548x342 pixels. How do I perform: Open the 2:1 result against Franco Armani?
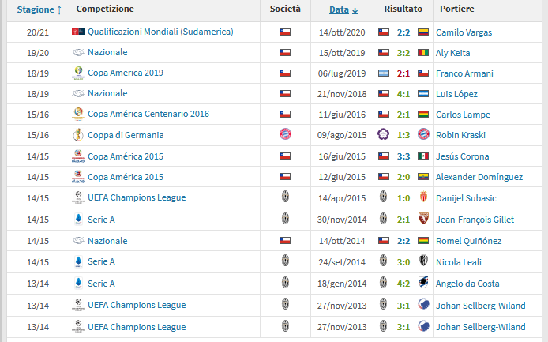pos(403,73)
